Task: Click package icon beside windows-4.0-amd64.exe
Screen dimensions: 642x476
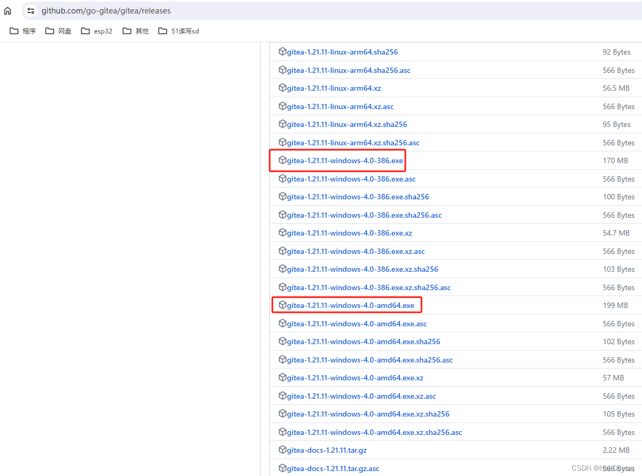Action: click(x=282, y=305)
